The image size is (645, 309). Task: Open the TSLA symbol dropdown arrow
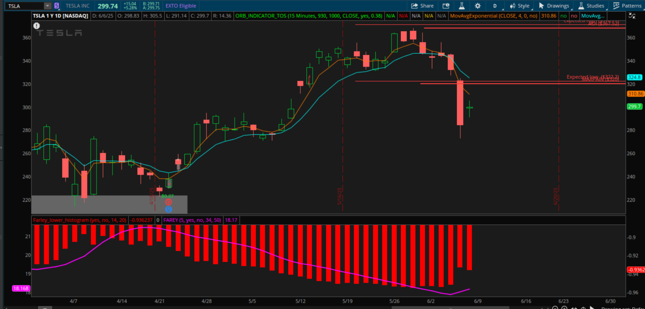(x=48, y=6)
